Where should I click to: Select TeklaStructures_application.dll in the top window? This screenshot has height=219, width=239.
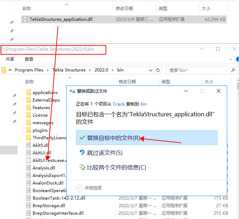[124, 19]
